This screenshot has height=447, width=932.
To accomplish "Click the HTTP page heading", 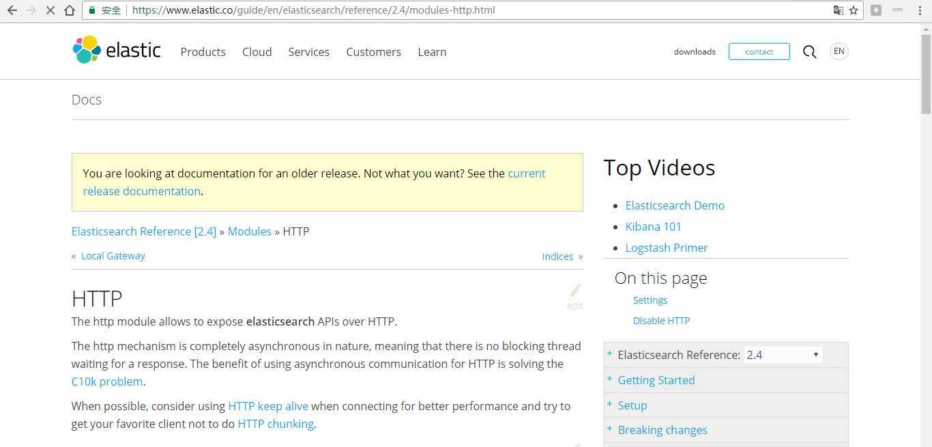I will point(97,298).
